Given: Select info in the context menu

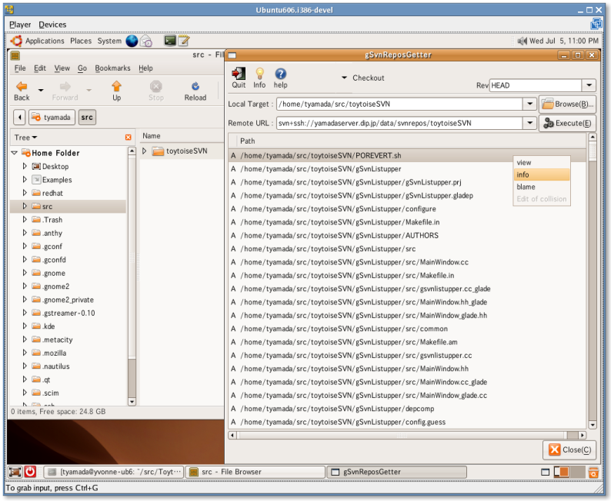Looking at the screenshot, I should click(x=541, y=174).
